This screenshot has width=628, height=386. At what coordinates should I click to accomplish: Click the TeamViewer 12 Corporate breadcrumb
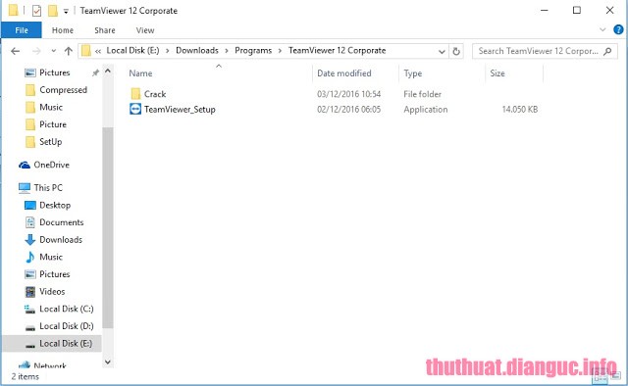pyautogui.click(x=337, y=50)
